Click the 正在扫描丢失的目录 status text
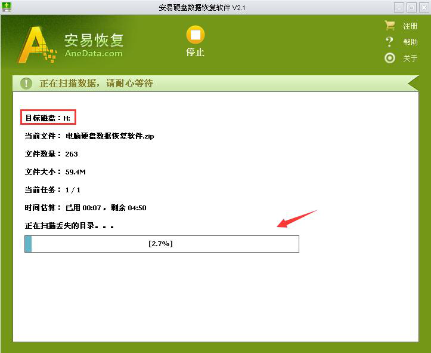The image size is (431, 353). 69,226
